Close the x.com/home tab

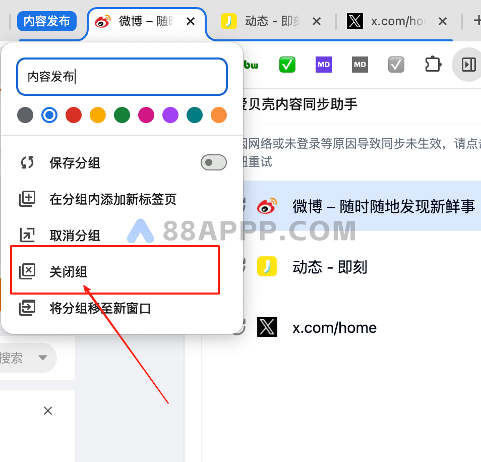[443, 22]
